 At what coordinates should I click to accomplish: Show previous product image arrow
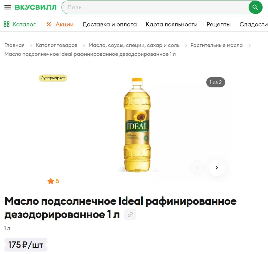coord(198,168)
